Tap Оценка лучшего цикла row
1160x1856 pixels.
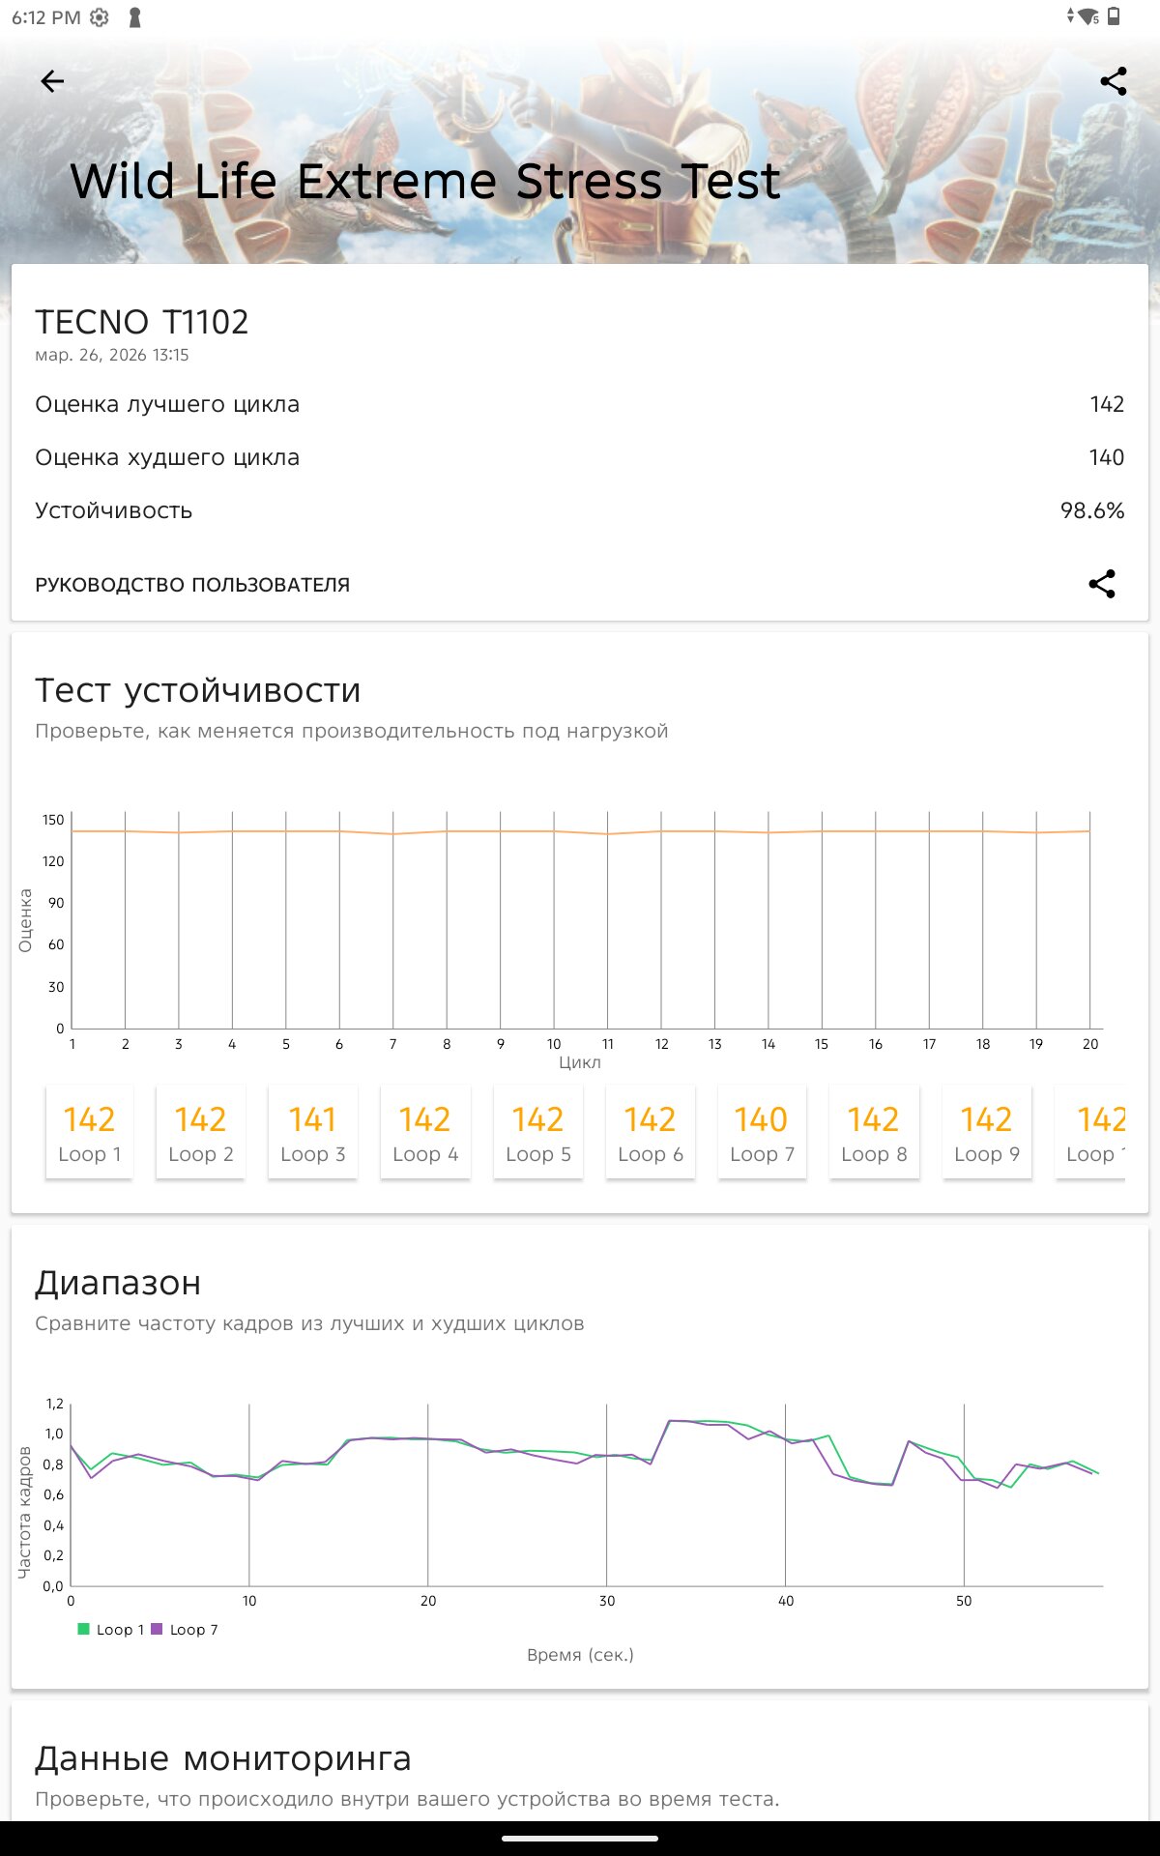point(580,404)
